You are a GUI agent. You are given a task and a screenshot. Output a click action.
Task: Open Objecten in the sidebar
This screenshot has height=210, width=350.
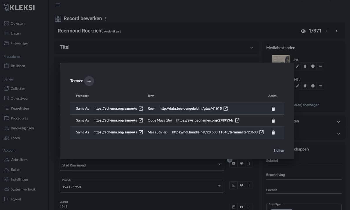(x=17, y=23)
